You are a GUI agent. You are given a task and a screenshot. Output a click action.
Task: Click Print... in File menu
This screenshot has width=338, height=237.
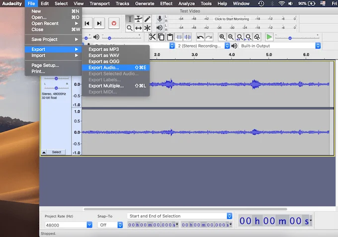54,71
